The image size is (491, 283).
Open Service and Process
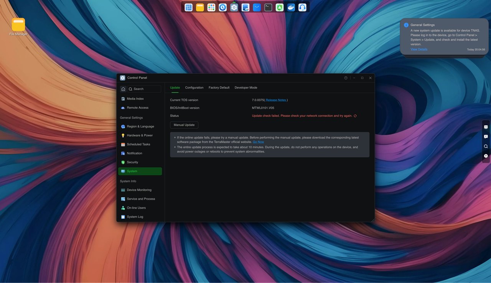(140, 199)
